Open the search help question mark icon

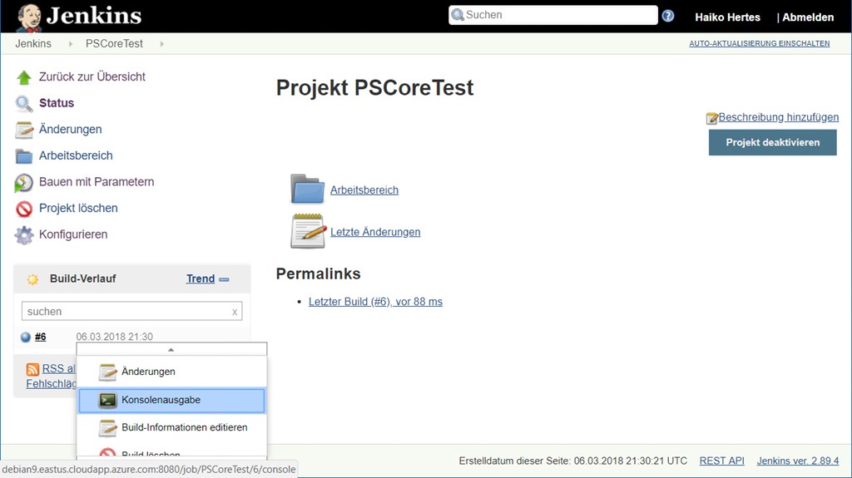668,16
